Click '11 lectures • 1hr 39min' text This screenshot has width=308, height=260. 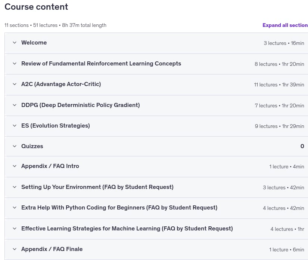[x=279, y=85]
